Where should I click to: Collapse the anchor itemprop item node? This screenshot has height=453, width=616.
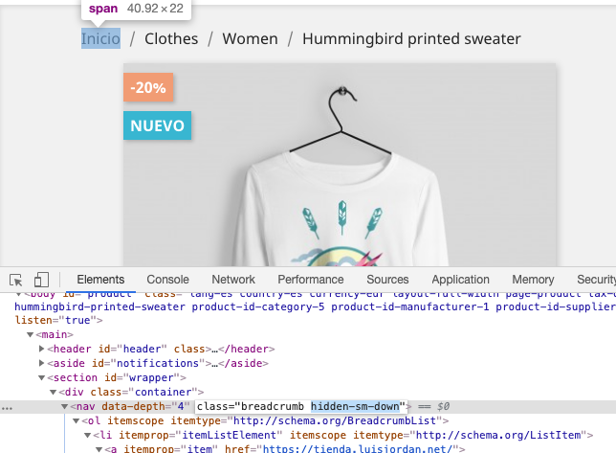(99, 449)
